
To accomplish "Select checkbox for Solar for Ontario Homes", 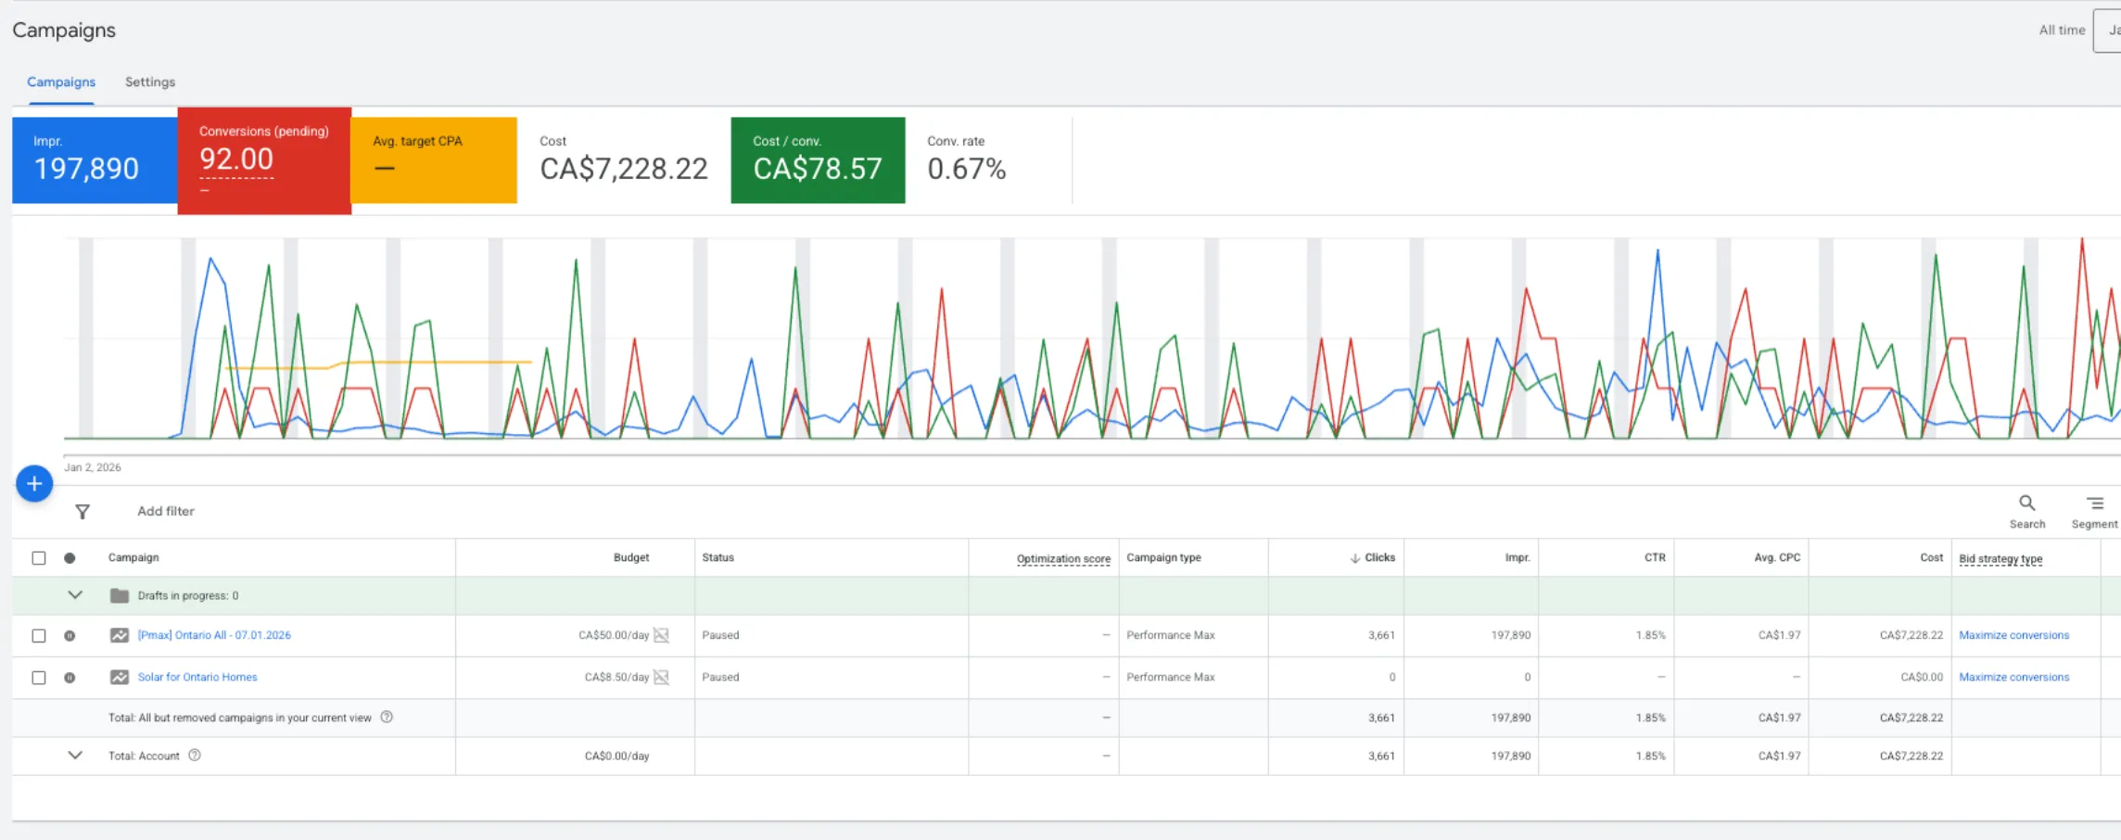I will (x=39, y=678).
